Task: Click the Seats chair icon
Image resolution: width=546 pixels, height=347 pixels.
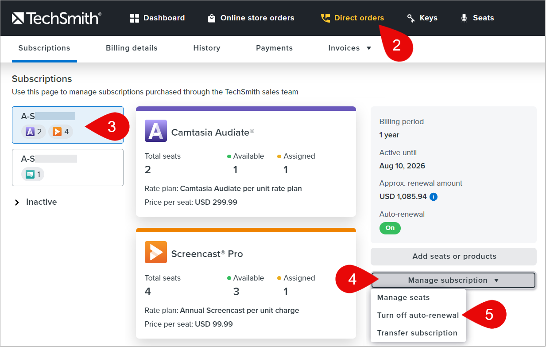Action: (464, 18)
